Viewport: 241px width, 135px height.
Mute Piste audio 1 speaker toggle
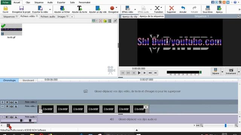[7, 117]
